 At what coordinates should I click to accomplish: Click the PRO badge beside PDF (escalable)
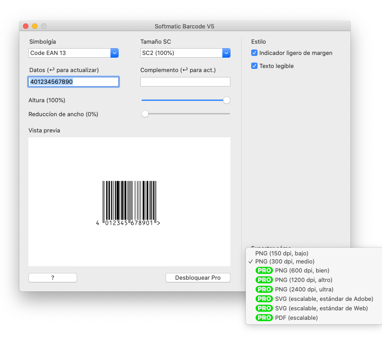click(264, 318)
